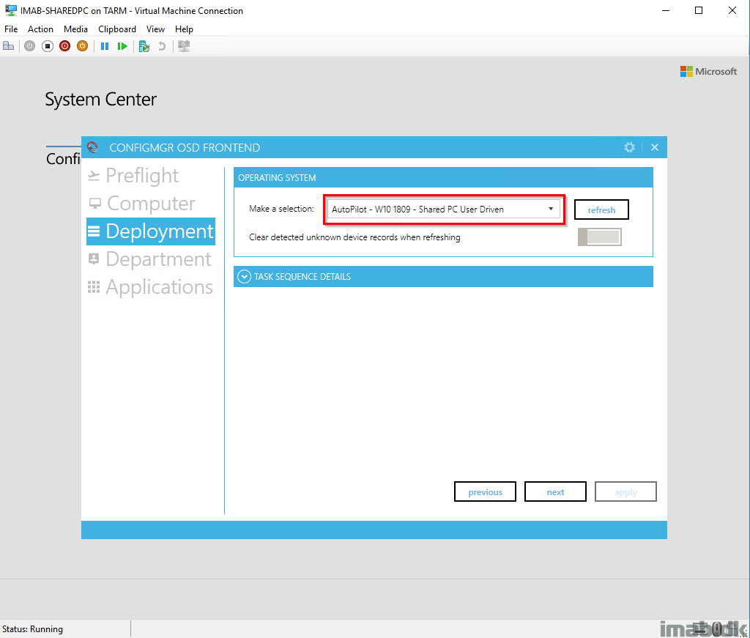Click the Revert undo icon
This screenshot has width=750, height=638.
pos(162,46)
